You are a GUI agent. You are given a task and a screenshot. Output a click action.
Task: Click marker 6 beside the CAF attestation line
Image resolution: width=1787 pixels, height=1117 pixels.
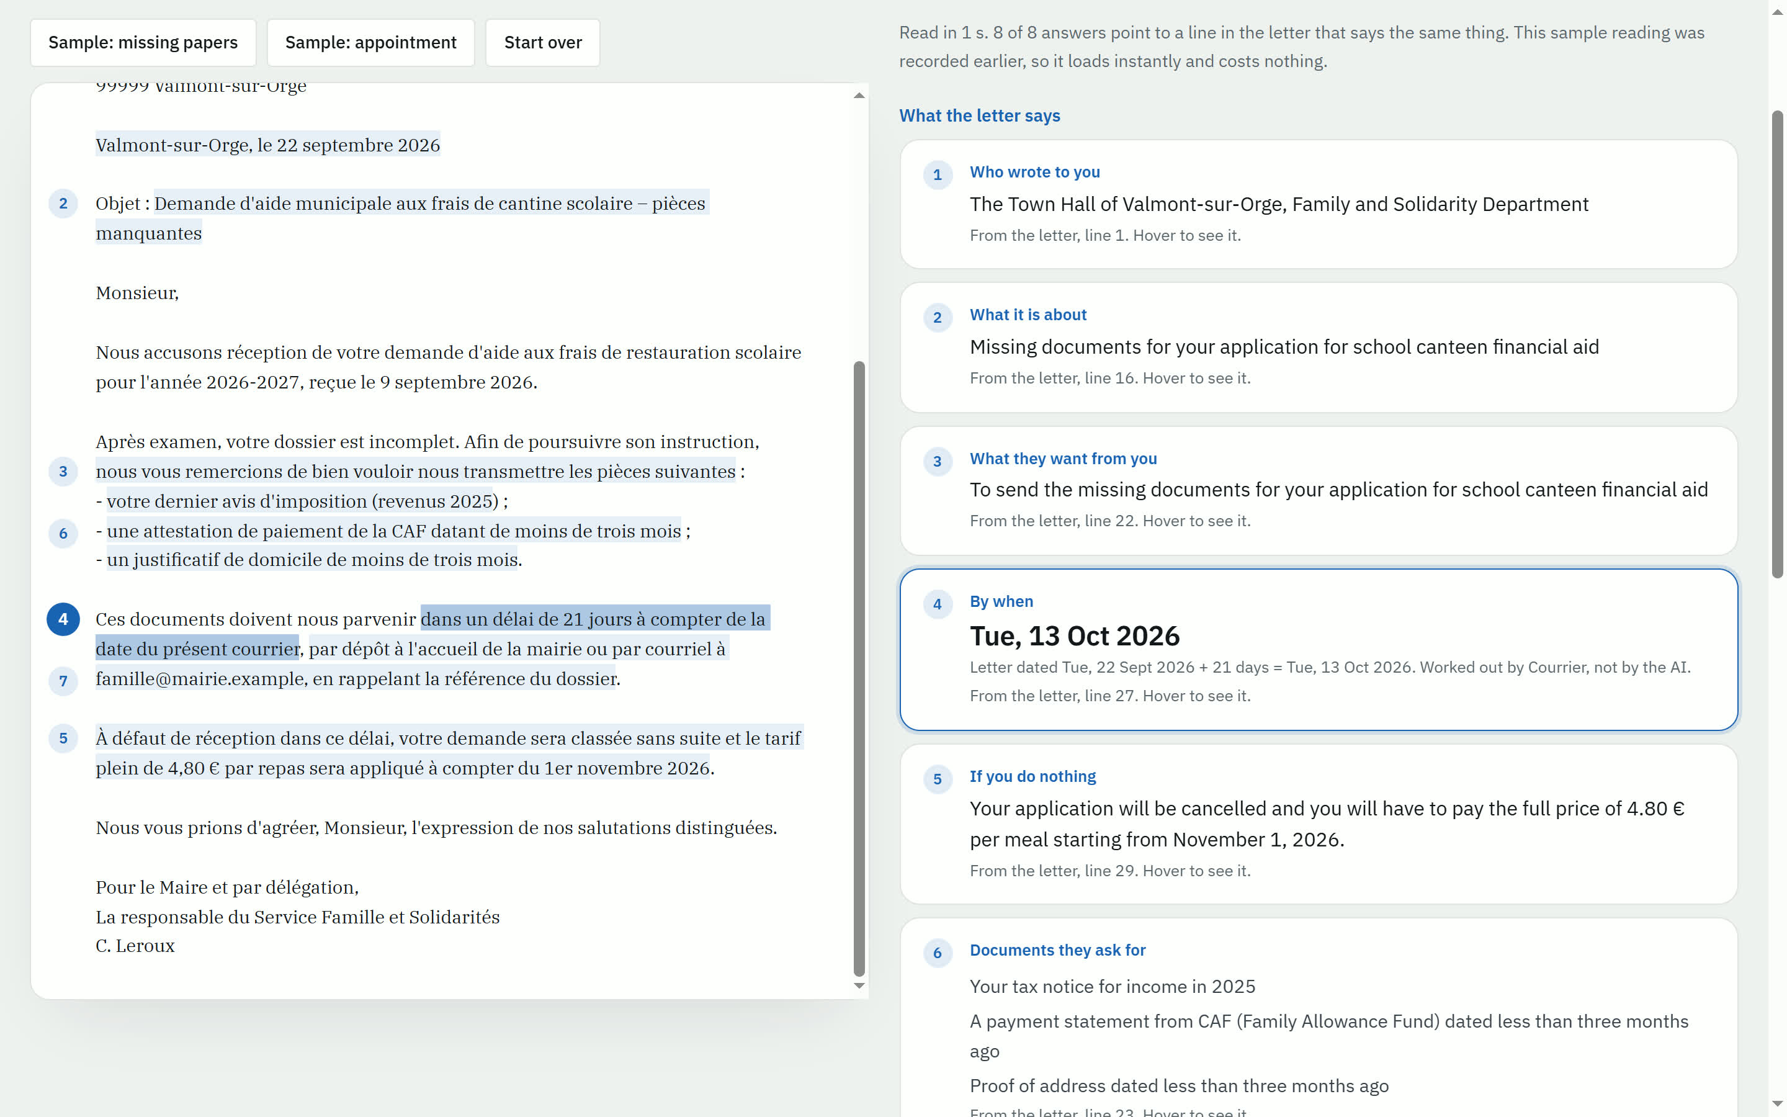point(63,534)
